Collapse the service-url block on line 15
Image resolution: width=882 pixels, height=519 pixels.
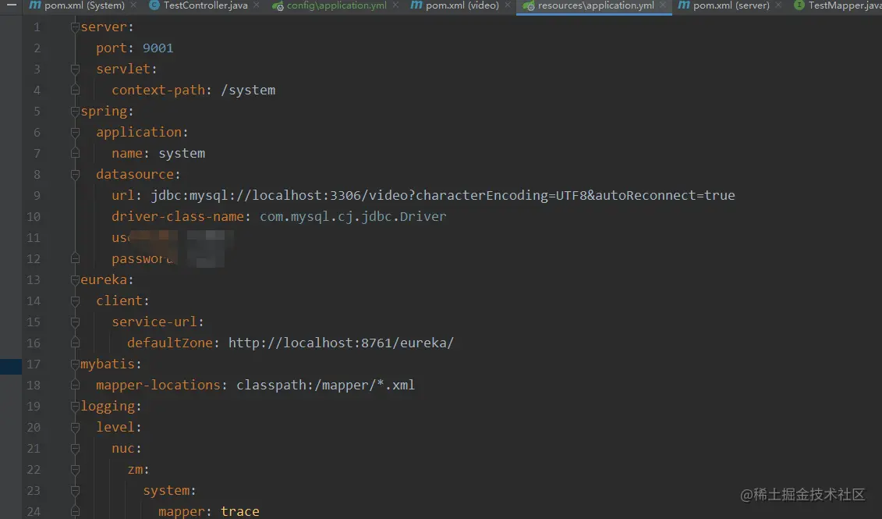(x=75, y=322)
